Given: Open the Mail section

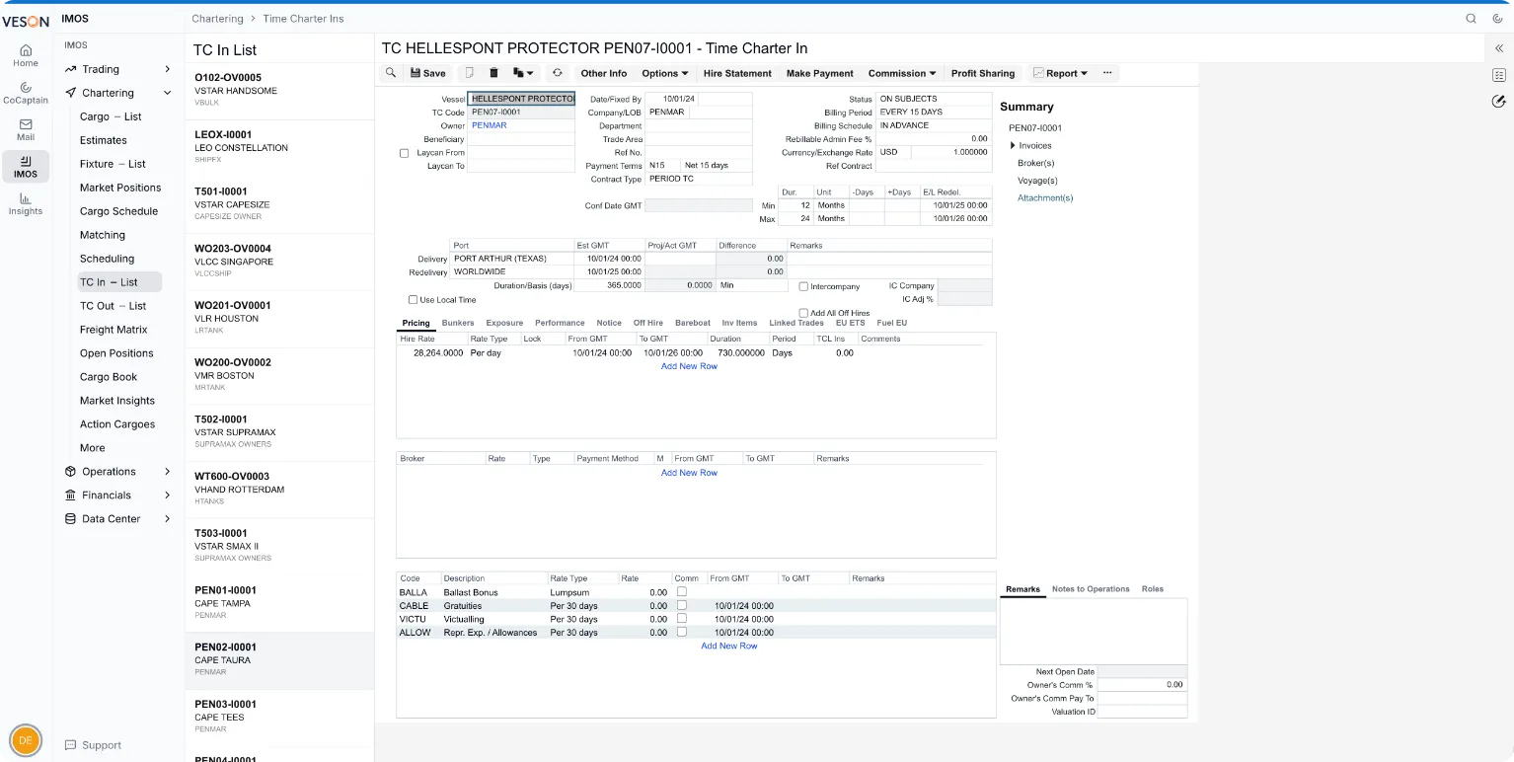Looking at the screenshot, I should click(26, 129).
